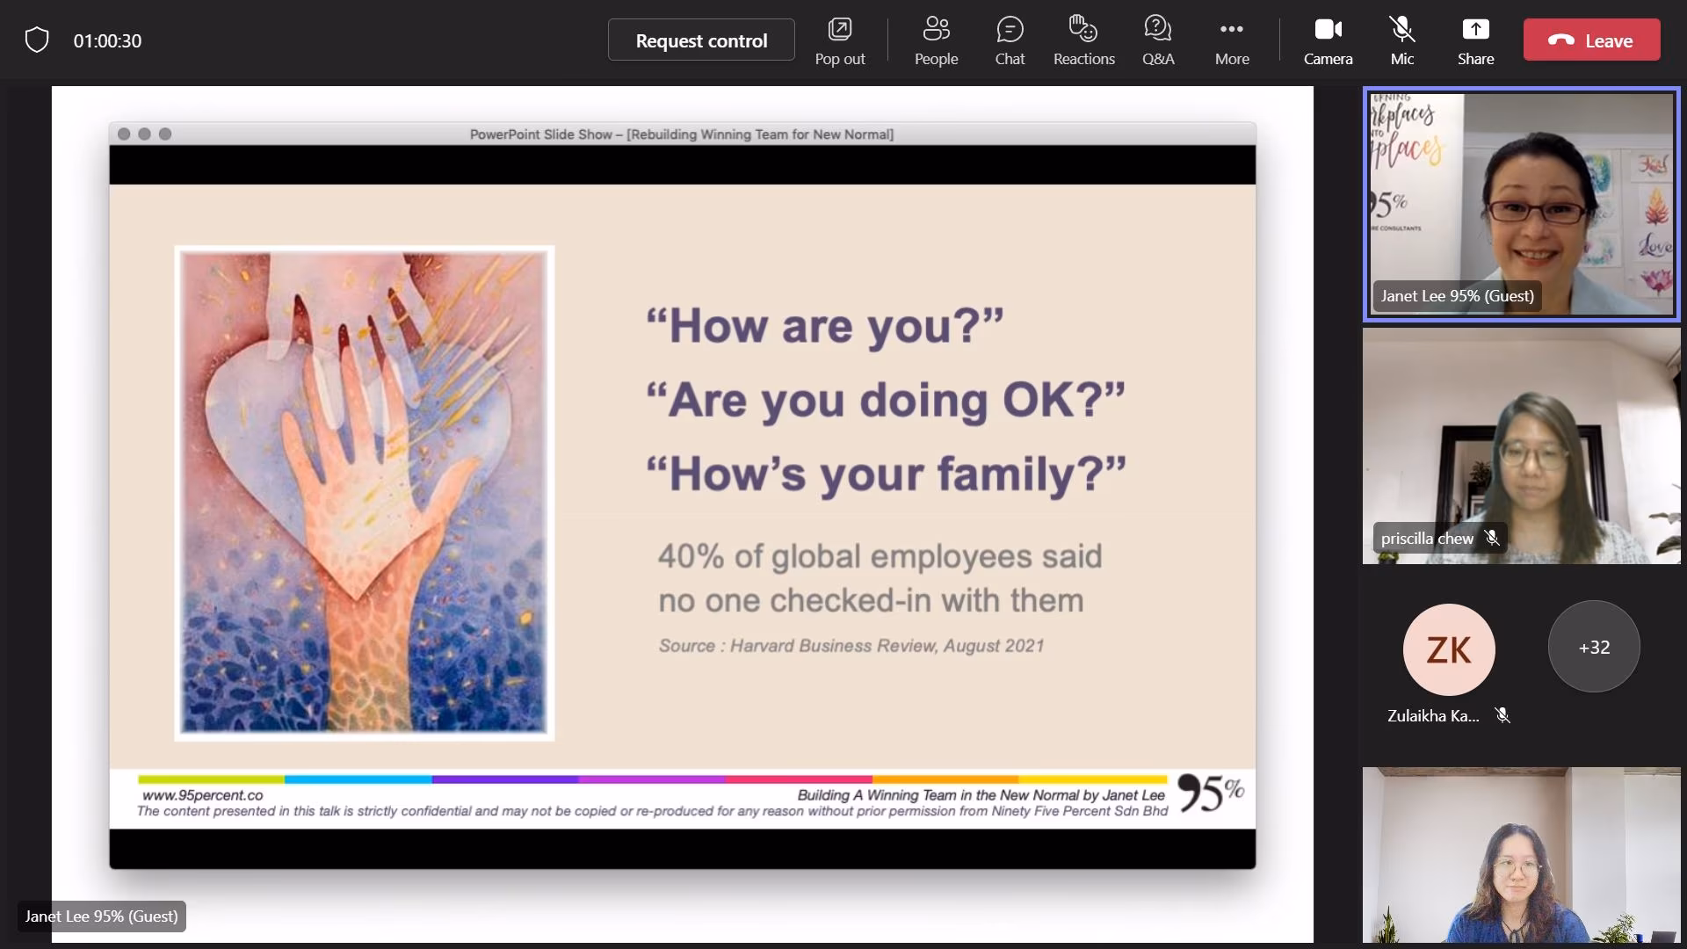Screen dimensions: 1687x949
Task: Unmute the Mic
Action: [1401, 40]
